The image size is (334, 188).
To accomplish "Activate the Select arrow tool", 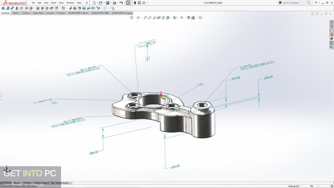I will pos(128,3).
